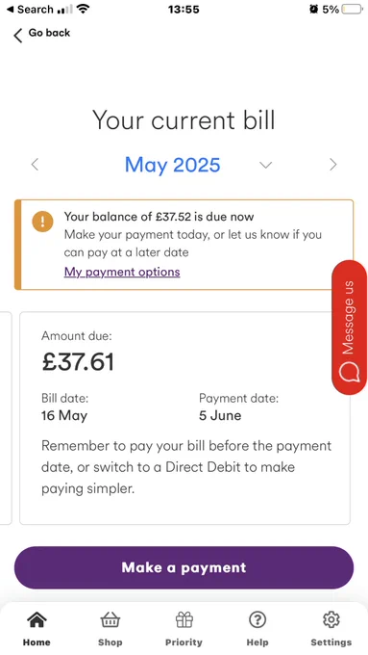Return to Search app in status bar
This screenshot has height=655, width=368.
coord(30,10)
